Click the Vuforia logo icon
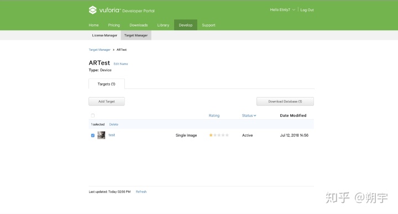This screenshot has width=398, height=214. [93, 10]
